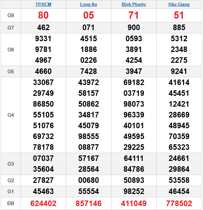
Task: Click the ĐB row label
Action: (11, 203)
